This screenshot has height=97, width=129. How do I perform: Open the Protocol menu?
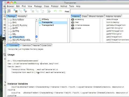(x=55, y=6)
